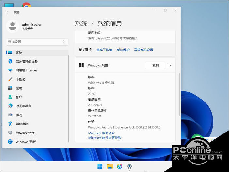Close the Settings window

[176, 10]
